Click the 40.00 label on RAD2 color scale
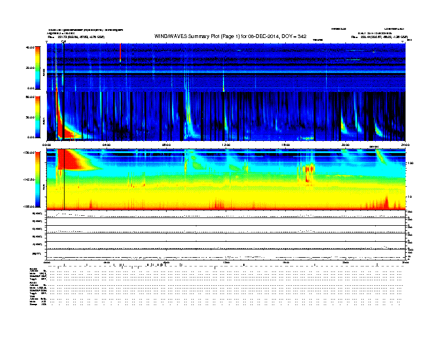Viewport: 437px width, 337px height. [x=30, y=47]
